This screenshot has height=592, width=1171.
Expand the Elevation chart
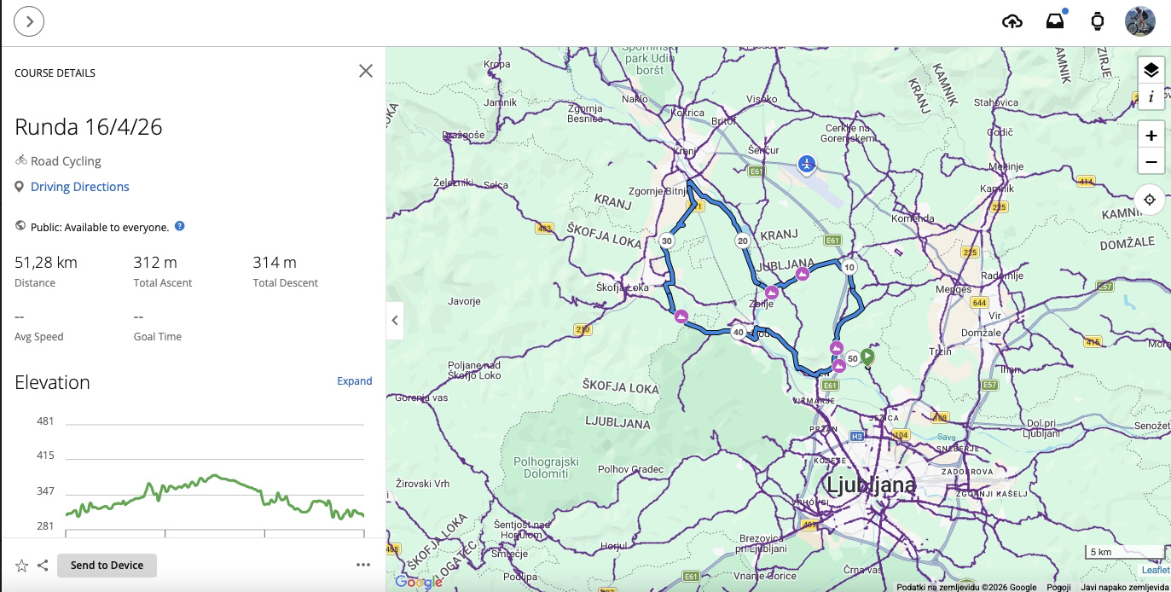coord(354,381)
